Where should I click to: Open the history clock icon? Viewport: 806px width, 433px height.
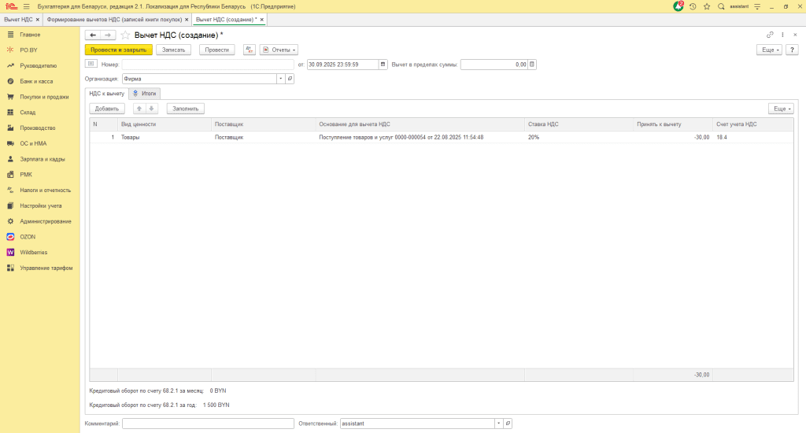click(693, 6)
